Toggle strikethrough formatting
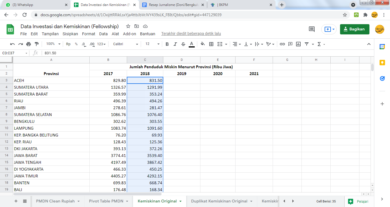The image size is (390, 207). click(x=183, y=44)
